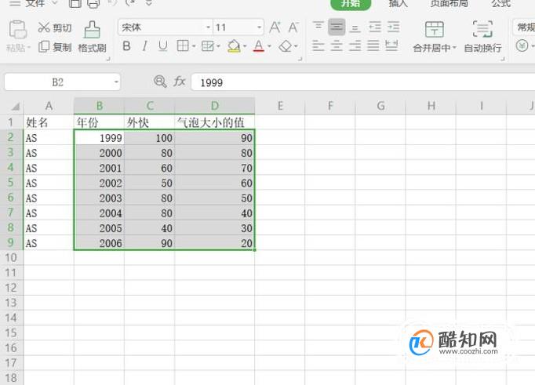The image size is (535, 385).
Task: Apply red font color
Action: [259, 45]
